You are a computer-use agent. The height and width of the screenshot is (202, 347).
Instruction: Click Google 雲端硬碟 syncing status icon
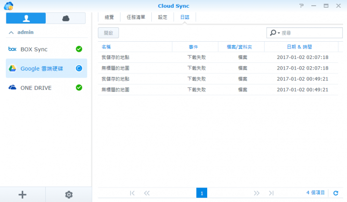79,68
